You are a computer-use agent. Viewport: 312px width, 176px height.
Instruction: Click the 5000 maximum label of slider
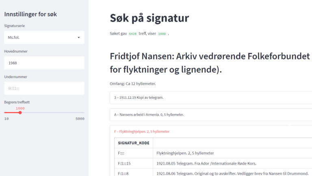80,119
